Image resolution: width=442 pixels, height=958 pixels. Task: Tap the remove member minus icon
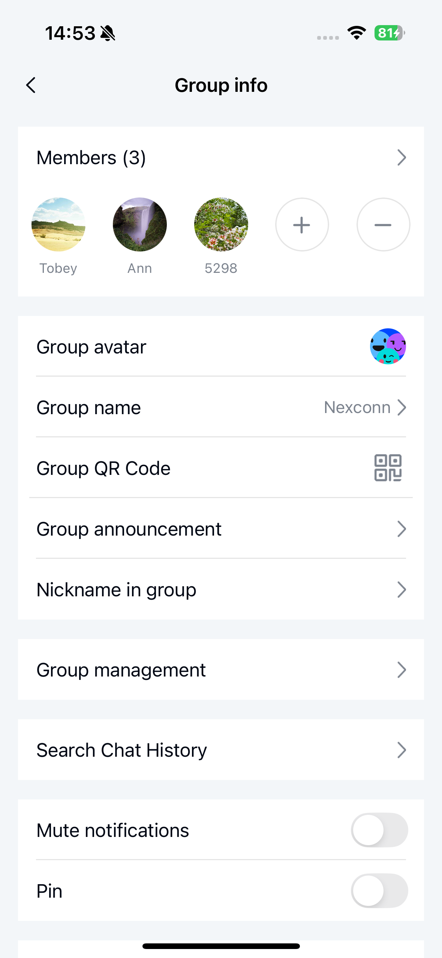click(x=383, y=225)
